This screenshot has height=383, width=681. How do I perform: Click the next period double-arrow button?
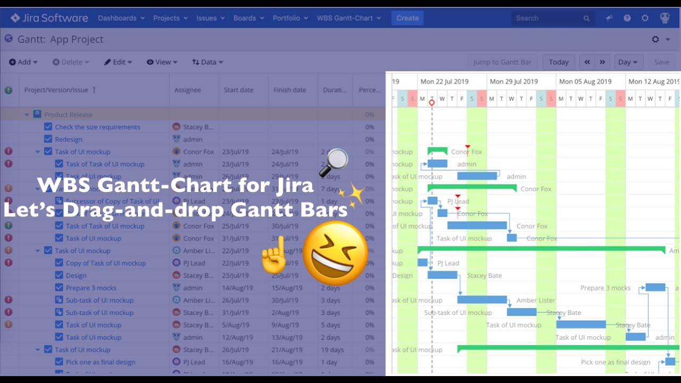coord(602,62)
